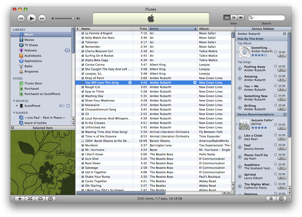Toggle repeat mode
The width and height of the screenshot is (302, 217).
tap(40, 199)
